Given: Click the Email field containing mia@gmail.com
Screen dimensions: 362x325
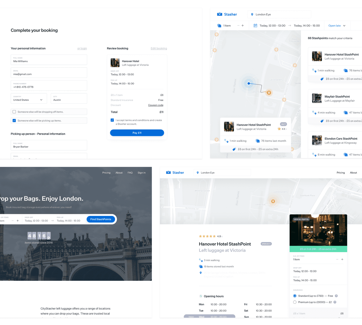Looking at the screenshot, I should tap(49, 73).
